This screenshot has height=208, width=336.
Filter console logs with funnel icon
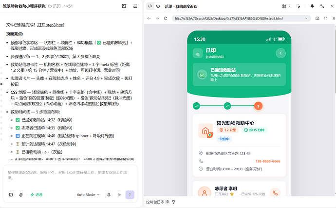point(173,202)
